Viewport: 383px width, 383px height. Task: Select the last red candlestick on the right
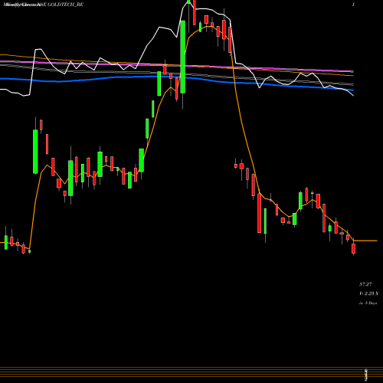353,248
